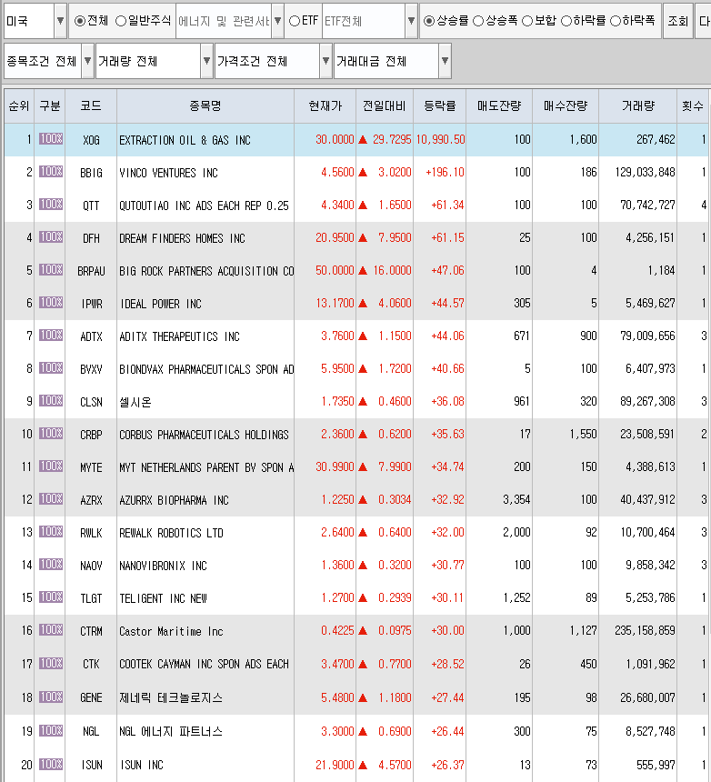Click NANOVIBRONIX INC stock name
711x782 pixels.
163,566
